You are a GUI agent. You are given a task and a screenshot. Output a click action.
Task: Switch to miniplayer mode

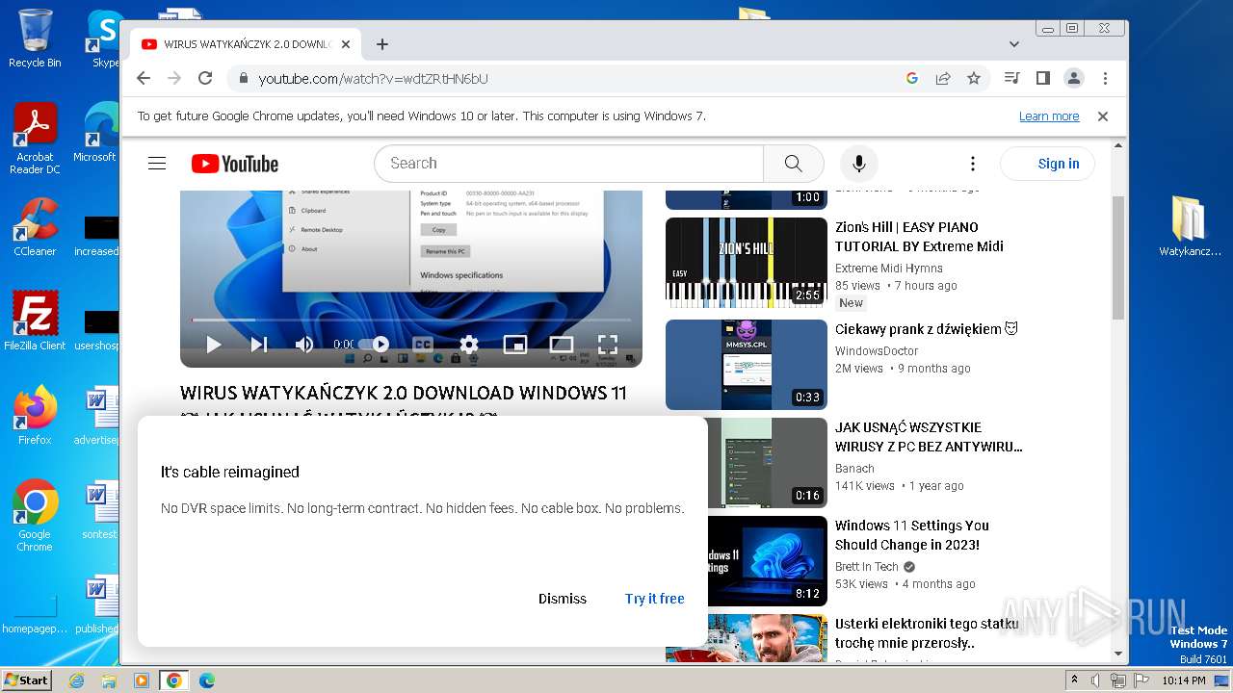[515, 345]
